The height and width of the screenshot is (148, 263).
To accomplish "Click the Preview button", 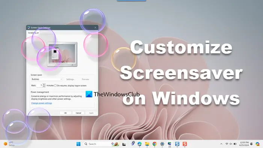I will (85, 79).
